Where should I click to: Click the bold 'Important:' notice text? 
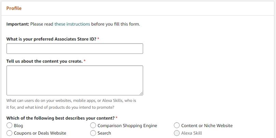pos(18,24)
